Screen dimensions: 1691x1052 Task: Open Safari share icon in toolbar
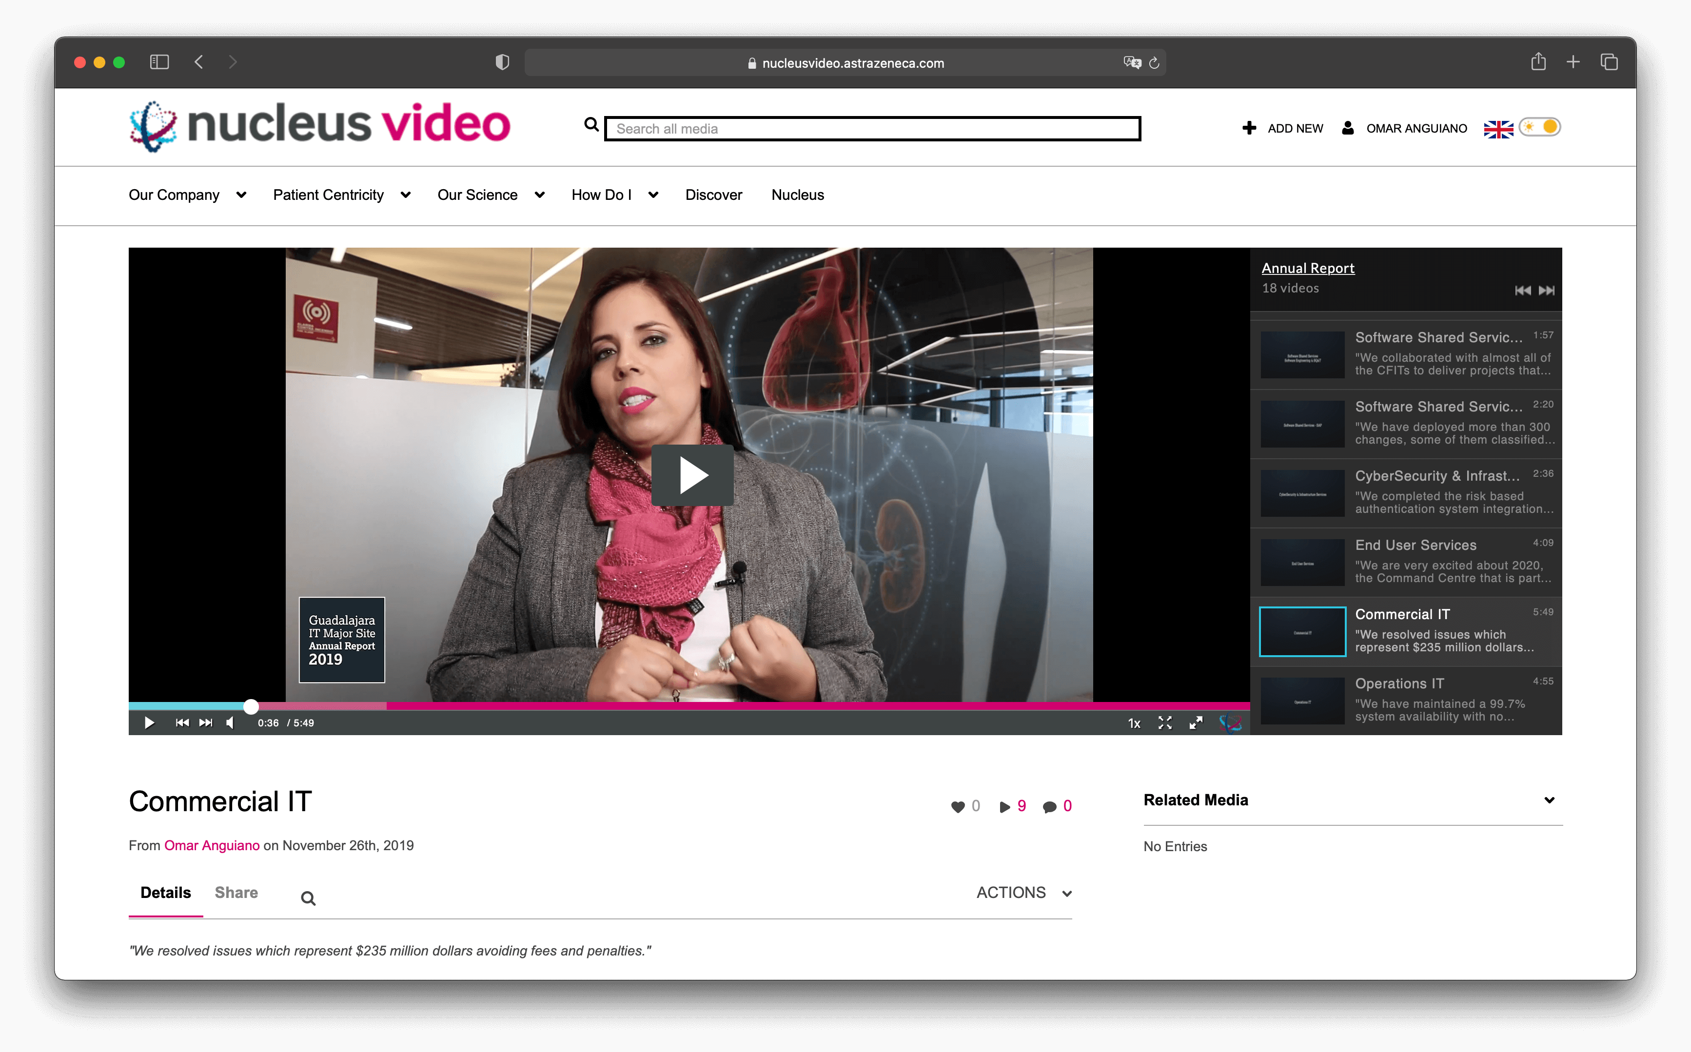[x=1538, y=62]
